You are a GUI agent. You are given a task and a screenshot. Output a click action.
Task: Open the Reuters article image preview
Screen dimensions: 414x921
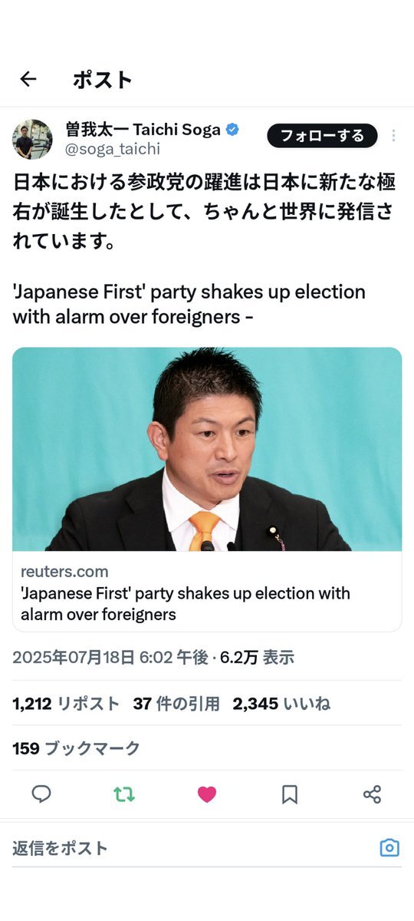[207, 449]
